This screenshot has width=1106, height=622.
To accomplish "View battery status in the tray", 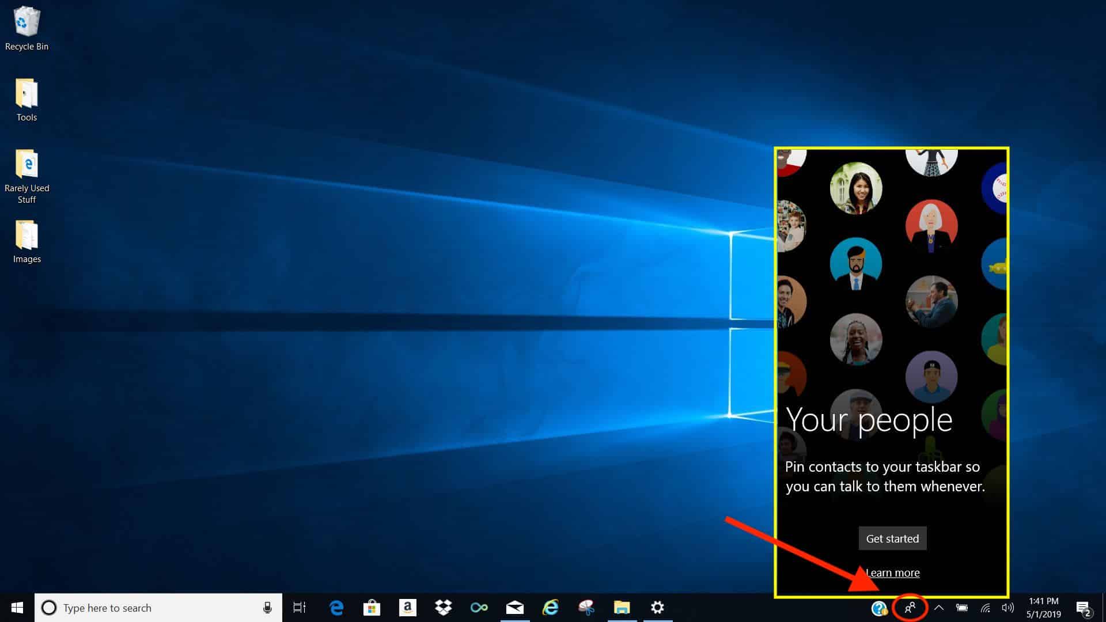I will click(961, 608).
